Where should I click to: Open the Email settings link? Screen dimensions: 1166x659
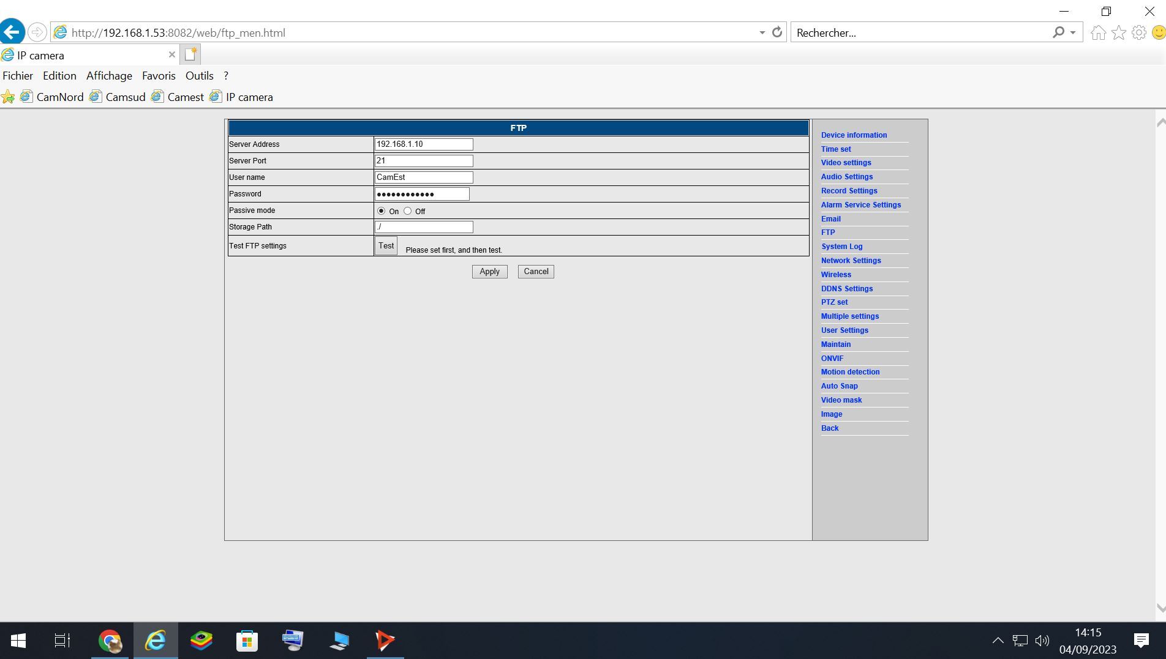point(830,219)
